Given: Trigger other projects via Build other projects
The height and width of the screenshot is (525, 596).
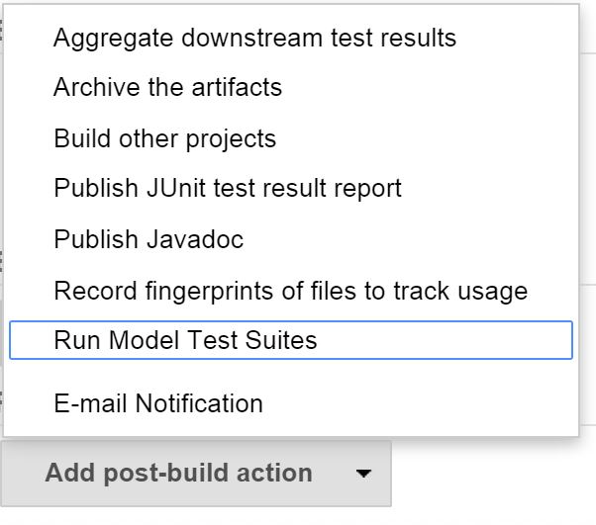Looking at the screenshot, I should point(164,137).
